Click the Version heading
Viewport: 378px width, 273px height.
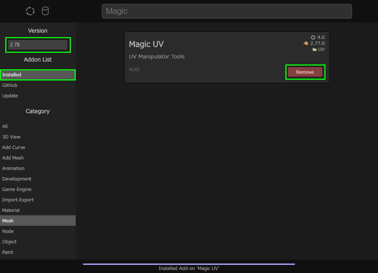pos(37,31)
